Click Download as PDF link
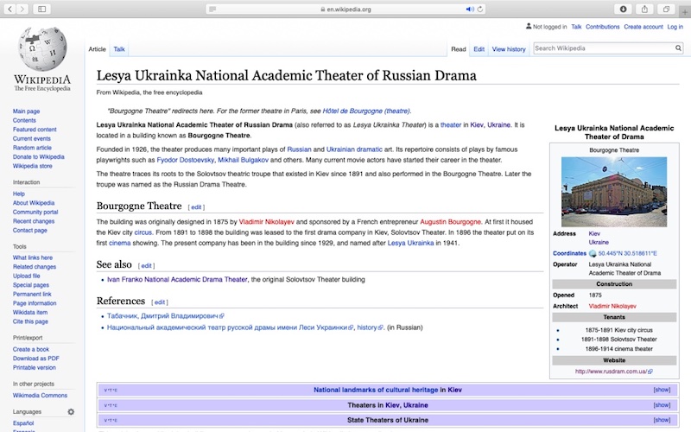The image size is (691, 432). point(35,359)
